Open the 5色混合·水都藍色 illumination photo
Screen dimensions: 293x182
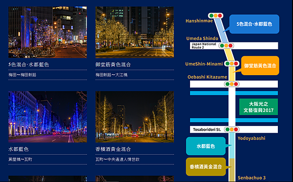point(48,32)
